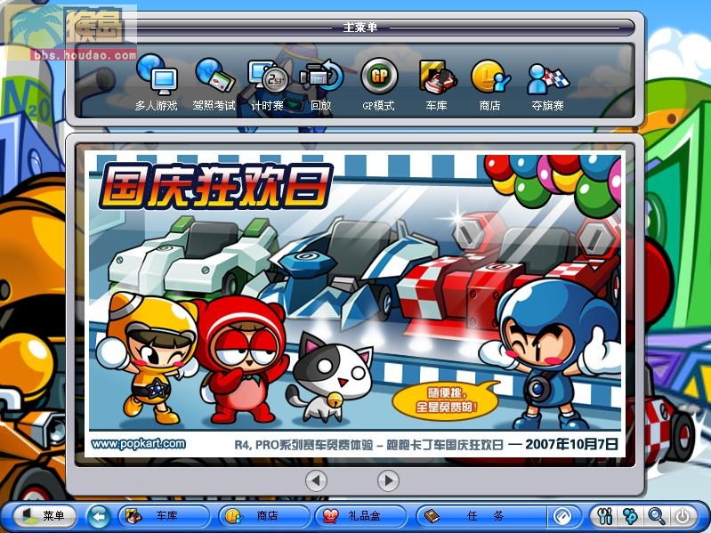Open the 多人游戏 multiplayer mode
This screenshot has width=711, height=533.
click(157, 83)
